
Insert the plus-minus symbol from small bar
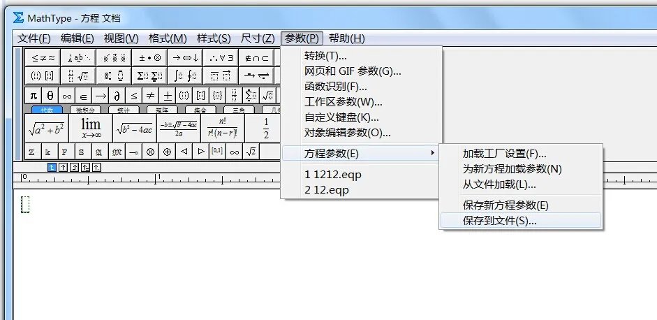[x=167, y=96]
